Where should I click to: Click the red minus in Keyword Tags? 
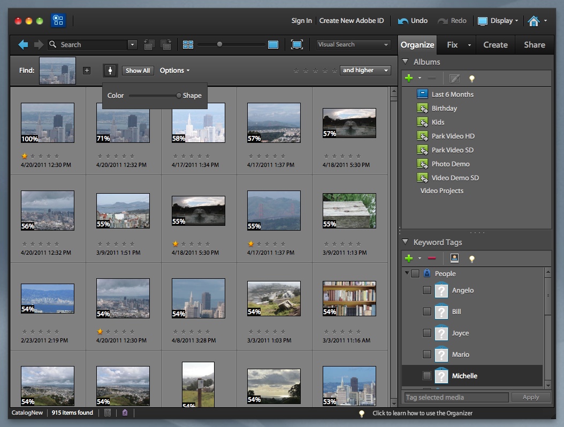[432, 258]
